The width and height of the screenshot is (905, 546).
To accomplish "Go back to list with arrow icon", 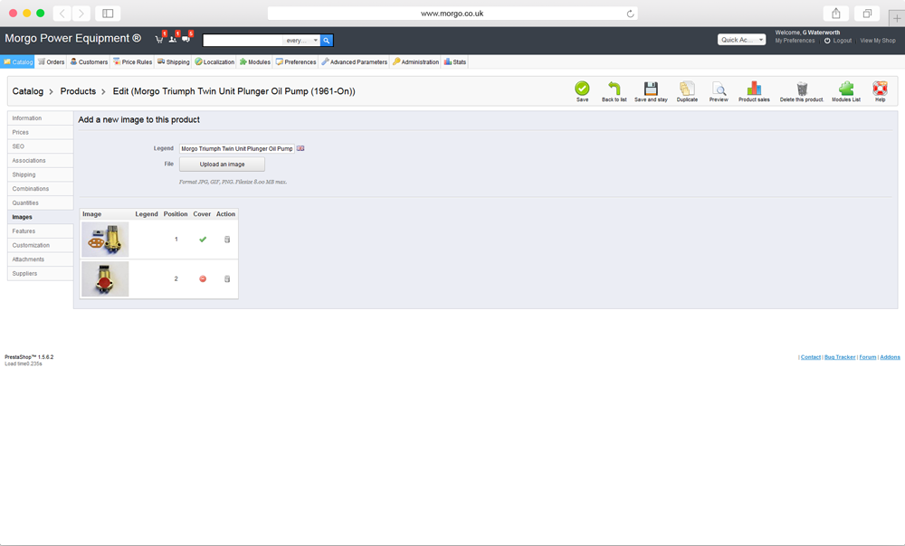I will click(614, 89).
